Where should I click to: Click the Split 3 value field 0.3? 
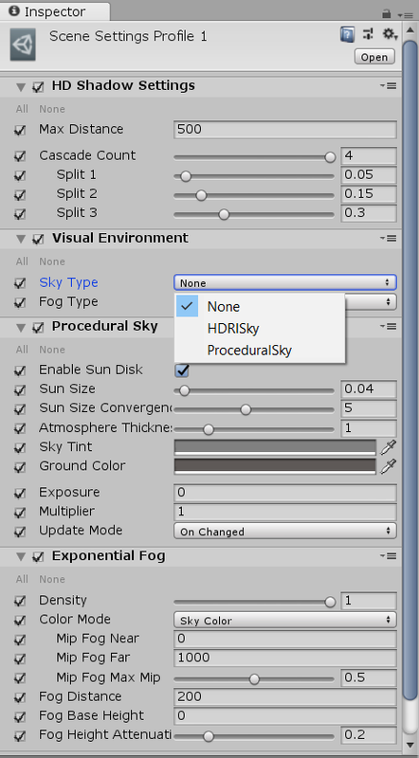(369, 213)
